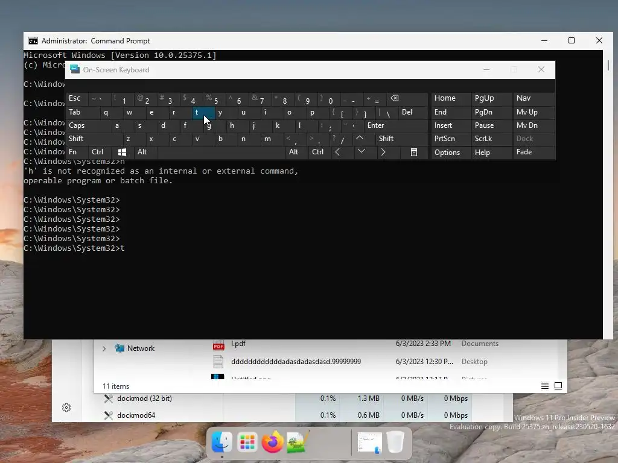This screenshot has height=463, width=618.
Task: Click the Esc key
Action: click(77, 98)
